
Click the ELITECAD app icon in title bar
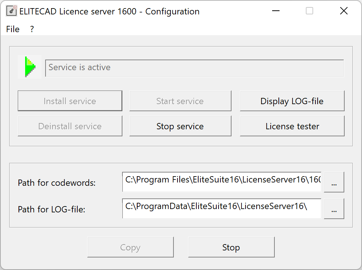click(11, 11)
